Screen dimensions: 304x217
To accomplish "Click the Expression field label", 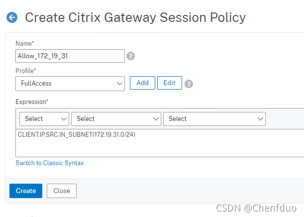I will point(32,102).
